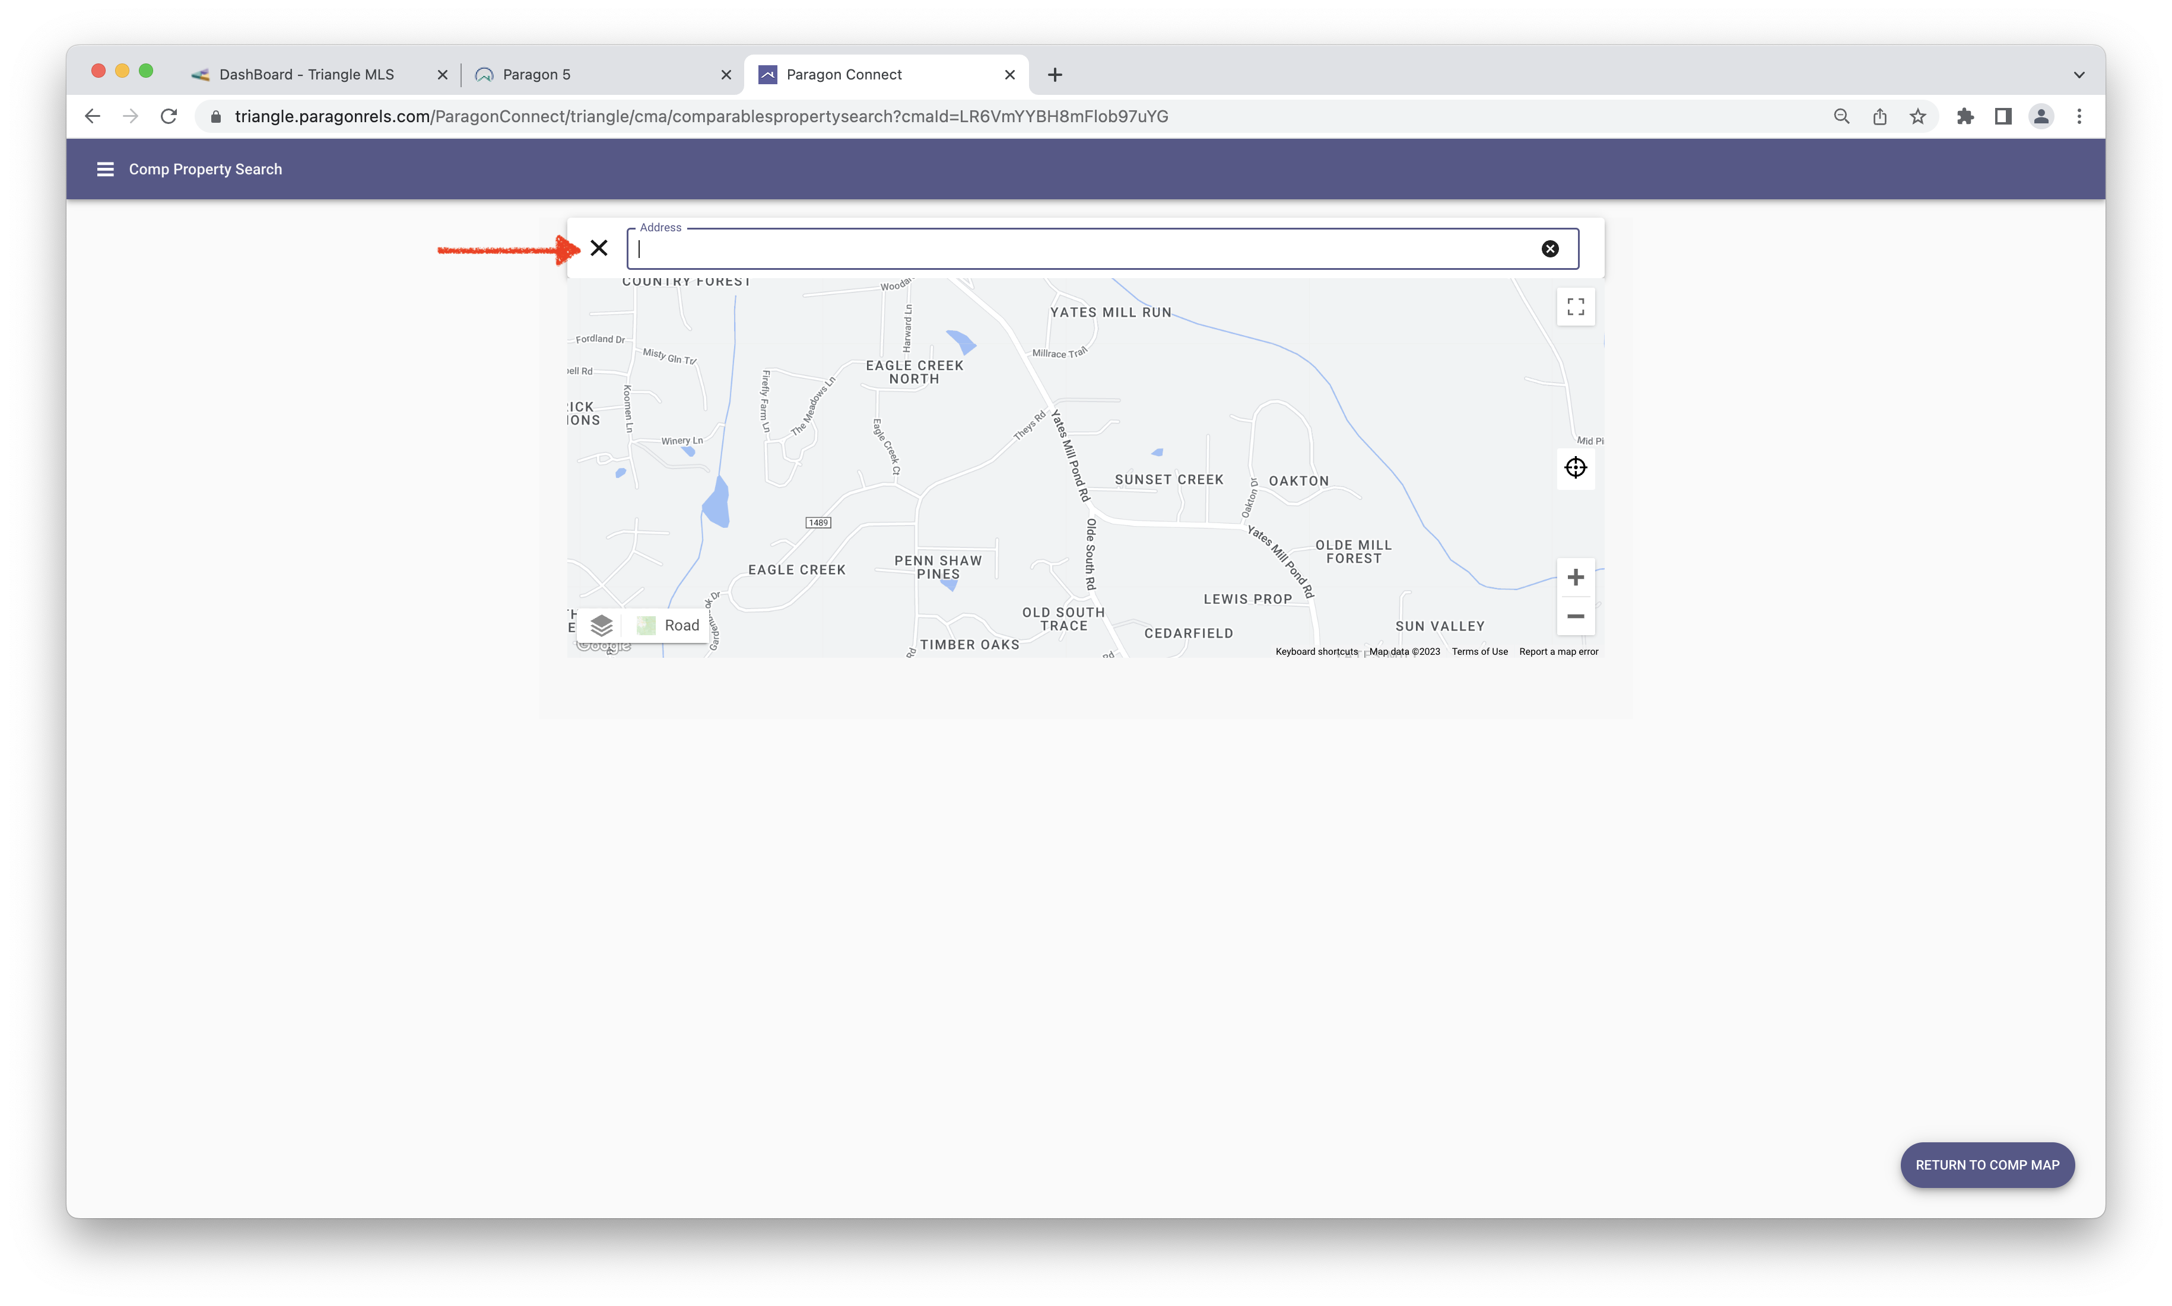Switch map type using Road button
Screen dimensions: 2172x1306
pyautogui.click(x=668, y=626)
